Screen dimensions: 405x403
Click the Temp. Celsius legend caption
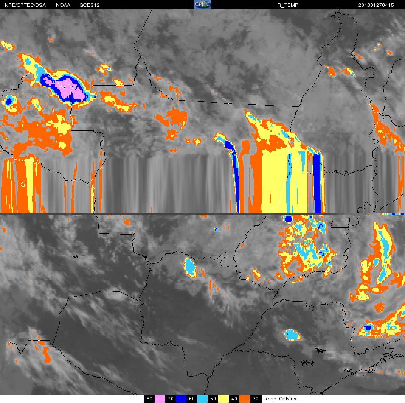[x=280, y=399]
